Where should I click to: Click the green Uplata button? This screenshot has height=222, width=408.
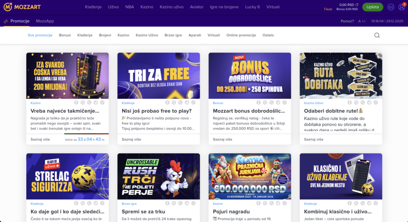tap(373, 7)
